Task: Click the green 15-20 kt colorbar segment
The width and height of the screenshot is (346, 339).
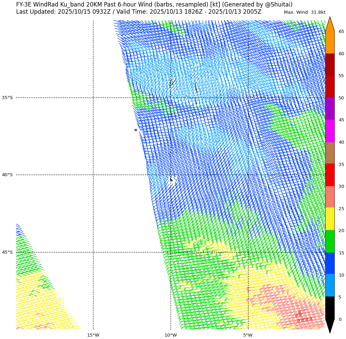Action: [330, 241]
